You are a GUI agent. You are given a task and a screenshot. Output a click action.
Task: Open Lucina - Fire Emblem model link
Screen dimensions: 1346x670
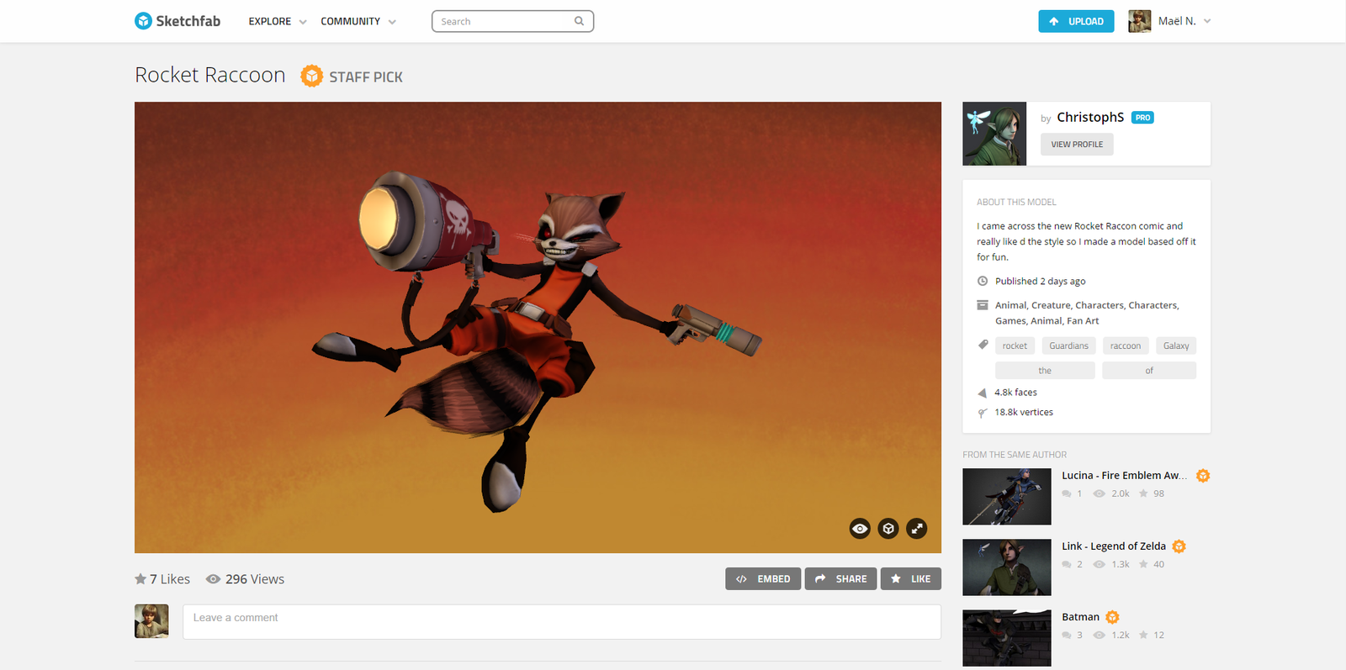[1124, 476]
